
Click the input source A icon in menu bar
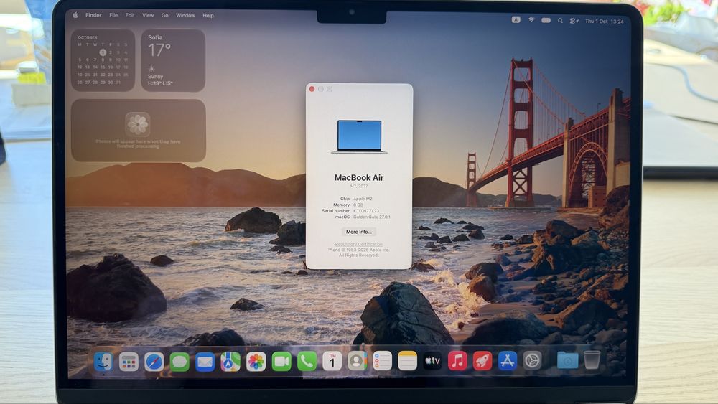pyautogui.click(x=516, y=19)
